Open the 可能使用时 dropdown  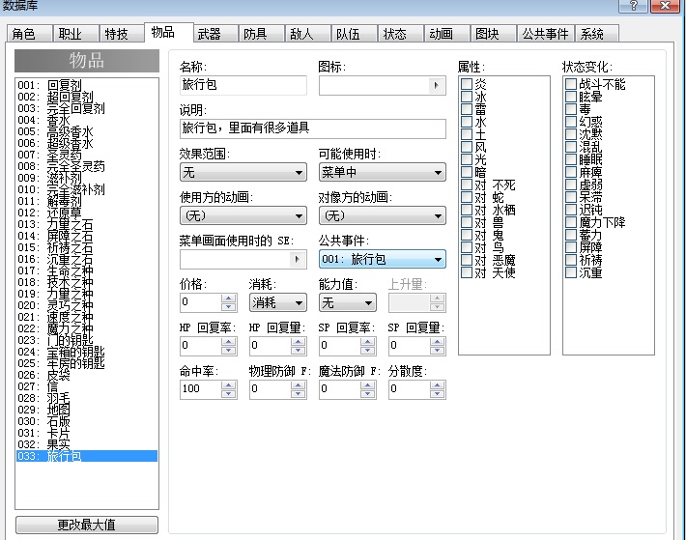(x=383, y=172)
